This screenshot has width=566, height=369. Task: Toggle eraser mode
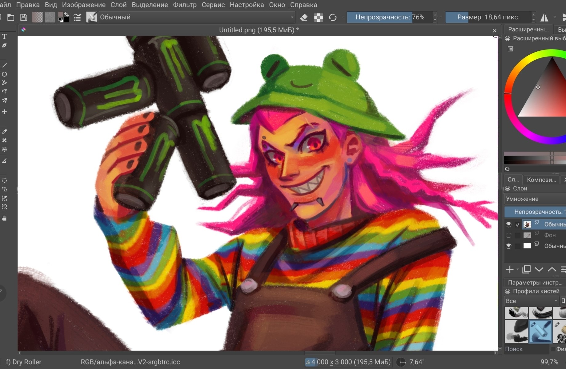pos(304,17)
